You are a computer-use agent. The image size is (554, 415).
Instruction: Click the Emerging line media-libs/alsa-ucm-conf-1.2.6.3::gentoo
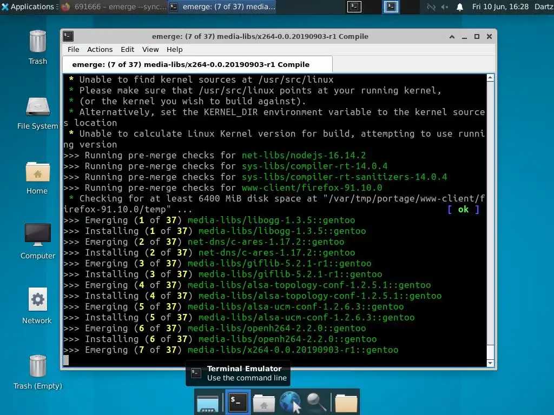coord(234,307)
